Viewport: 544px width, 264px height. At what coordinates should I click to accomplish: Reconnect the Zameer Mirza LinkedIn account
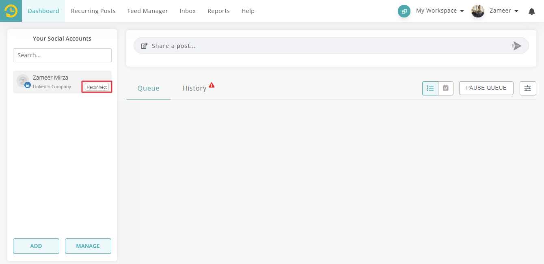coord(97,87)
